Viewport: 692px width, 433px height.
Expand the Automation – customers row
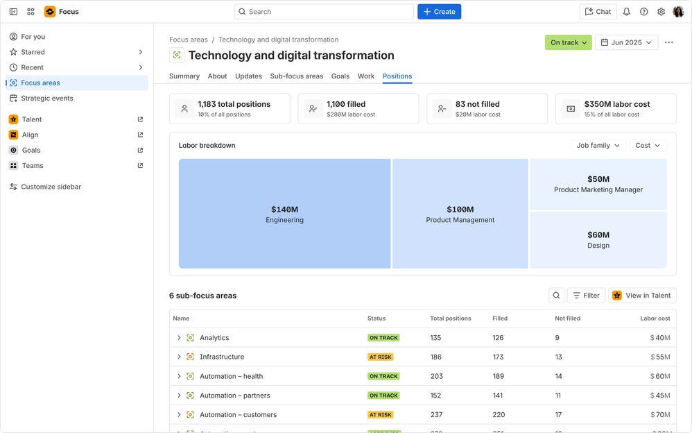point(179,414)
